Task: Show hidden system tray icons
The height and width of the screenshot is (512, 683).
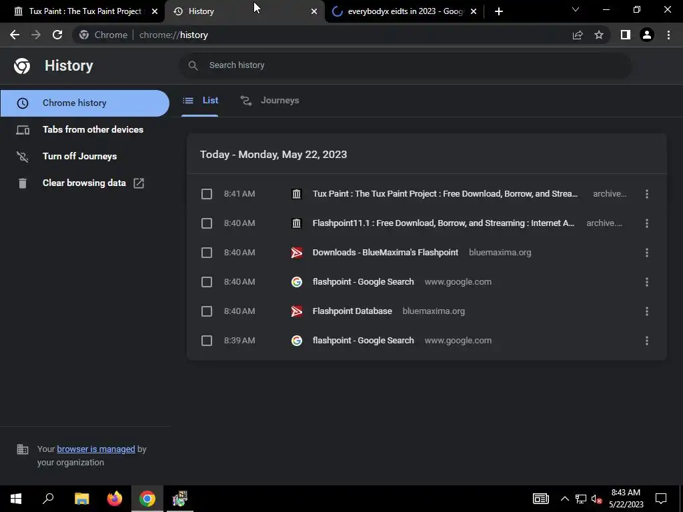Action: [x=564, y=499]
